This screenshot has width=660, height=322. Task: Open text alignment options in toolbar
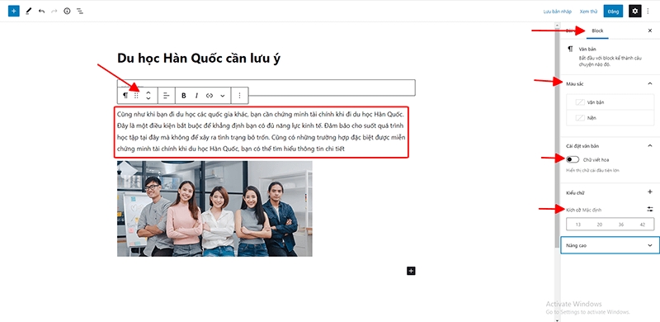pyautogui.click(x=167, y=96)
